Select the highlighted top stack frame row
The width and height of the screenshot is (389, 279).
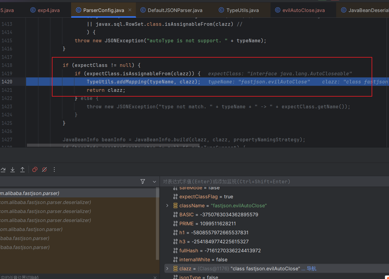point(78,193)
